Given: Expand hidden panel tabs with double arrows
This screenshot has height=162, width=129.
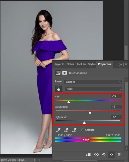Looking at the screenshot, I should [121, 65].
